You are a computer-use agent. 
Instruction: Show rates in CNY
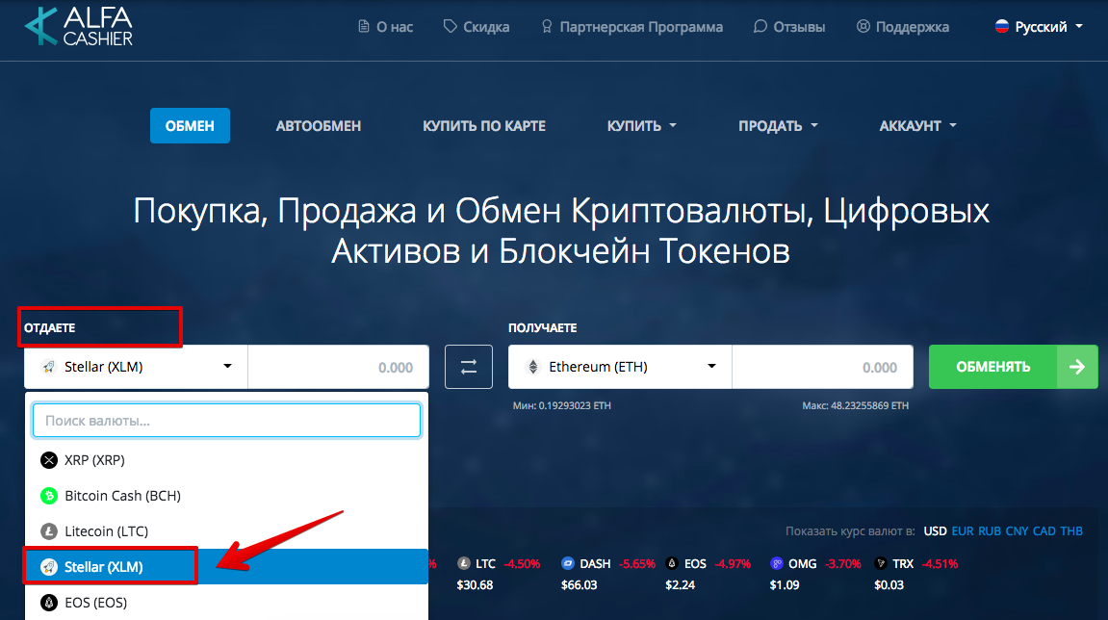[1017, 530]
